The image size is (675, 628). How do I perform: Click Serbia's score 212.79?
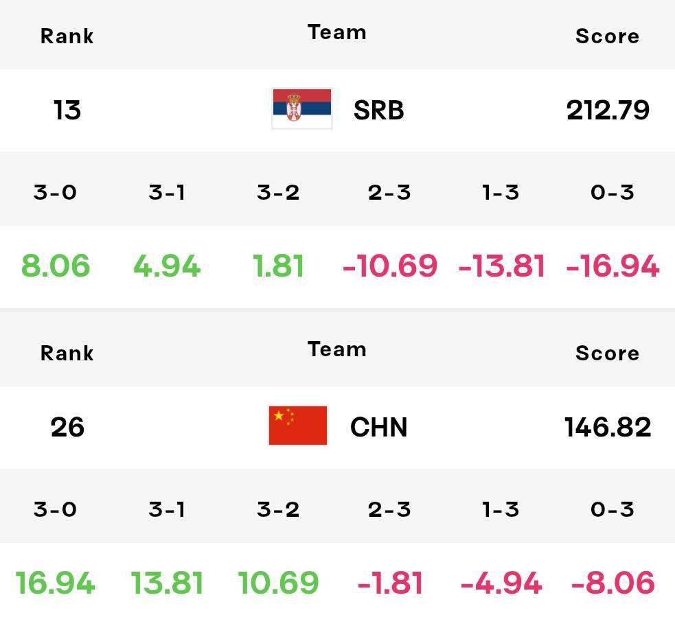click(608, 110)
